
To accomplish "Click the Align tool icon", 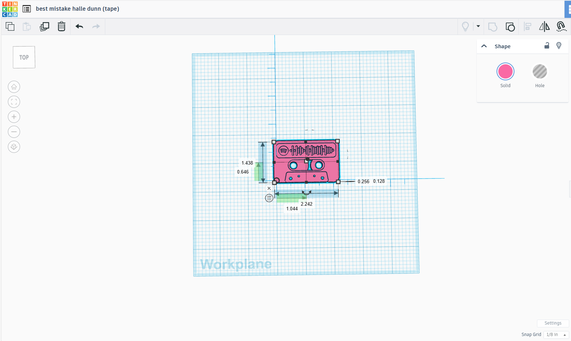I will click(x=527, y=26).
